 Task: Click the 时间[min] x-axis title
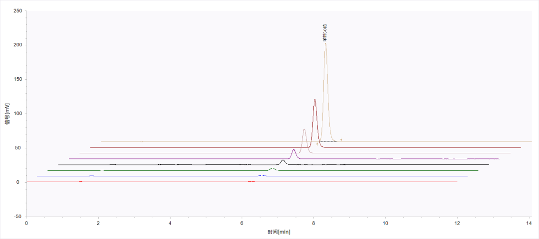(279, 232)
